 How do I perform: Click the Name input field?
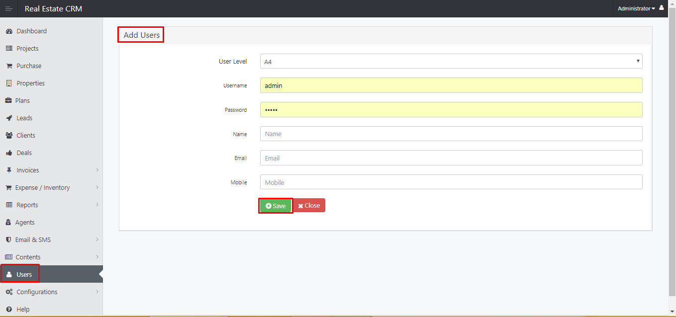tap(451, 134)
